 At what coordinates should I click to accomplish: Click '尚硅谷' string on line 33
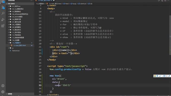tap(66, 85)
